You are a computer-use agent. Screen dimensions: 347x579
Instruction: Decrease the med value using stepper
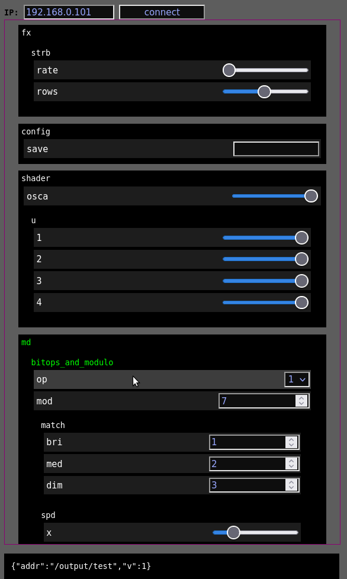[x=291, y=467]
